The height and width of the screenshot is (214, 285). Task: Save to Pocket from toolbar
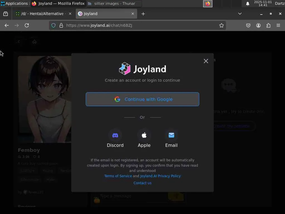[x=248, y=25]
